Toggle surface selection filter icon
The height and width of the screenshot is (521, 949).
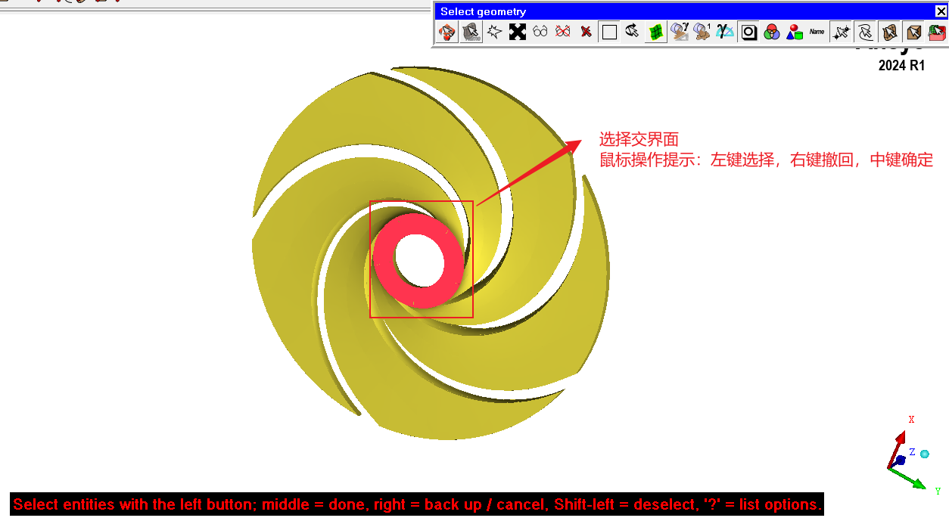pos(889,32)
